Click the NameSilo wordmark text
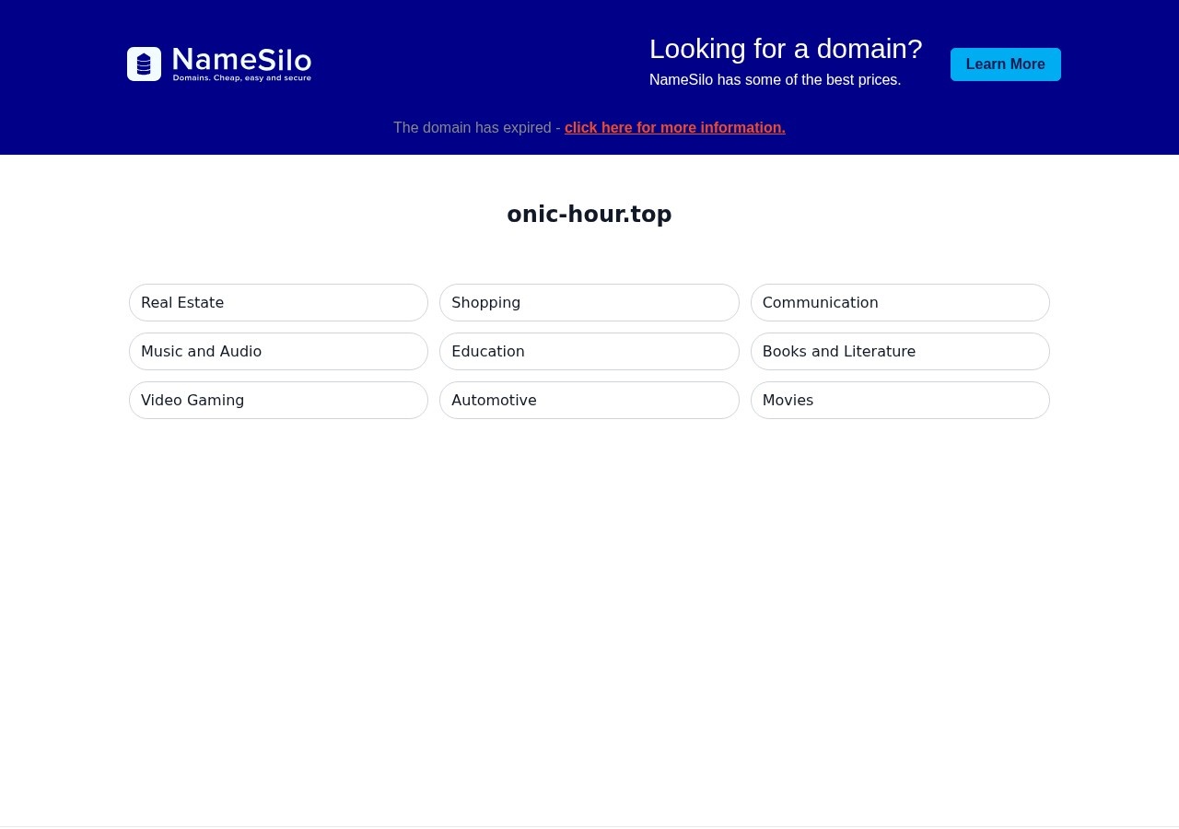 [x=242, y=61]
